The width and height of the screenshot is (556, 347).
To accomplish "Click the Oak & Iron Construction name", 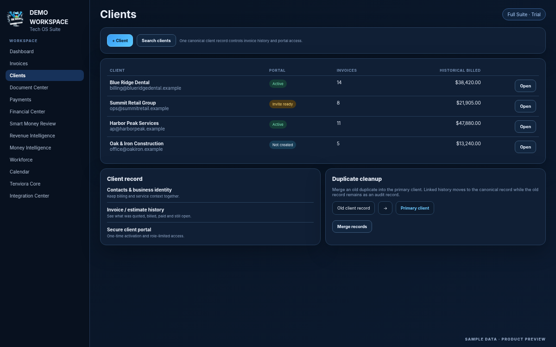I will 137,143.
